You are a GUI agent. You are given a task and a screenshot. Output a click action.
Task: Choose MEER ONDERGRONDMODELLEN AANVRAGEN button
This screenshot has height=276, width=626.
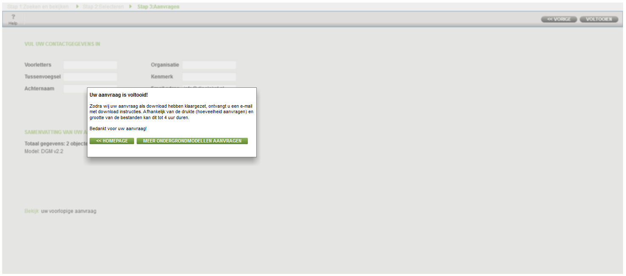[x=192, y=141]
